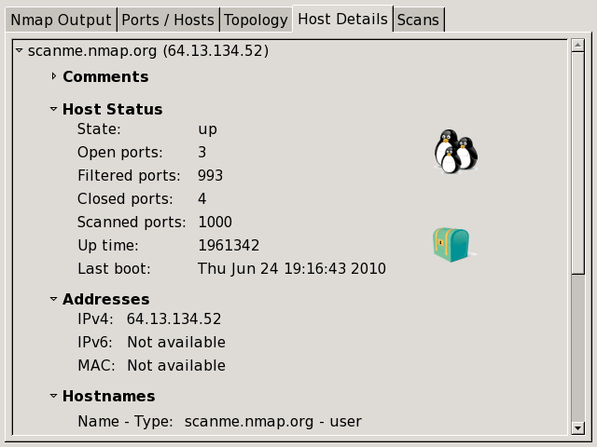Collapse the Hostnames section
The width and height of the screenshot is (597, 447).
54,396
